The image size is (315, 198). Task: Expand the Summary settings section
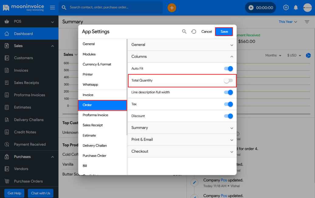[182, 128]
